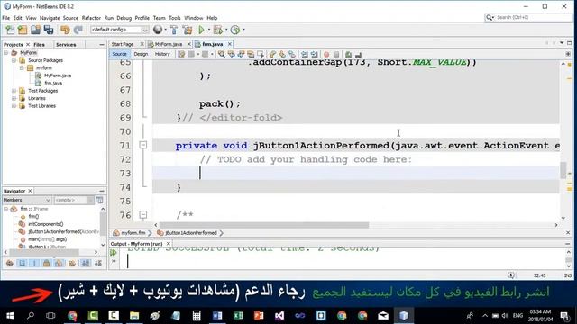
Task: Click the Last Edit icon in the editor toolbar
Action: pos(181,54)
